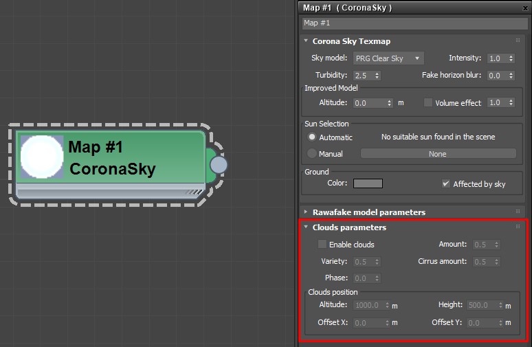Adjust the Variety spinner arrows

click(377, 262)
